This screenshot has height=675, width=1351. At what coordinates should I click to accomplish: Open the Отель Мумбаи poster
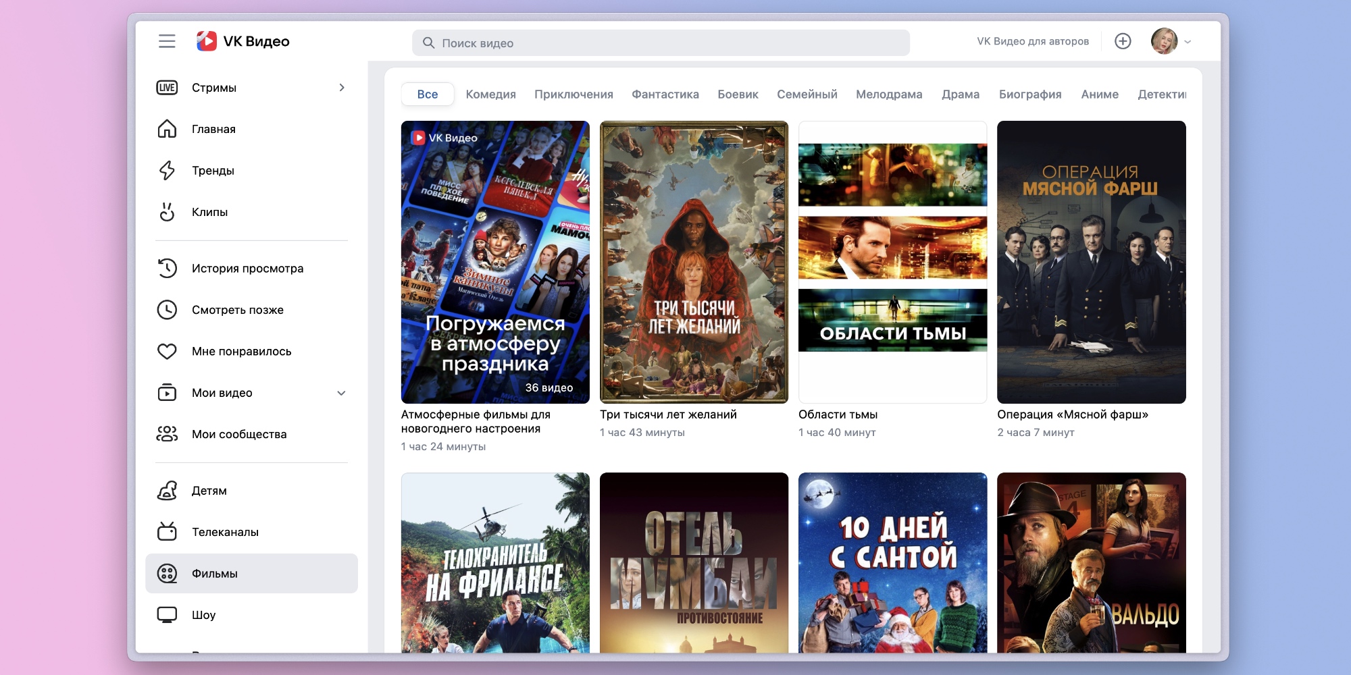[694, 562]
